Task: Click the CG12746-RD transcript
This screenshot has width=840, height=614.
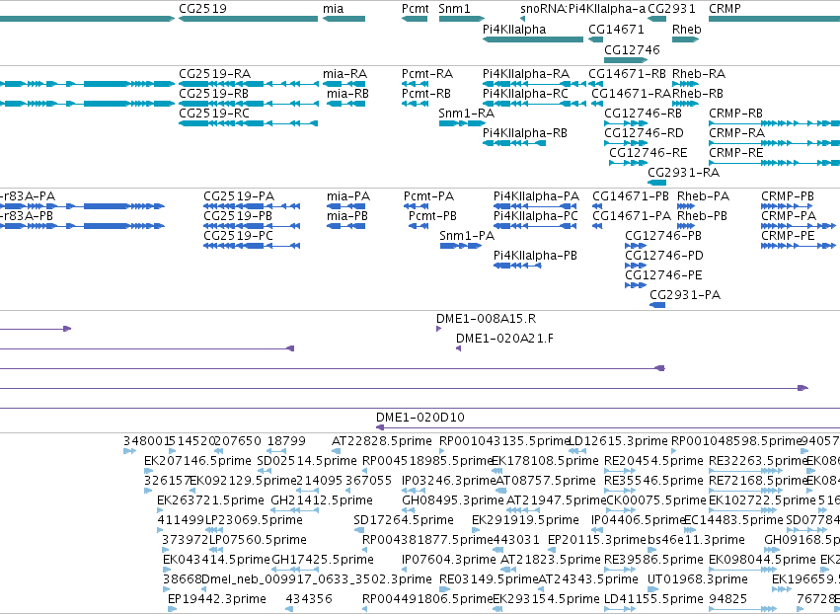Action: tap(626, 143)
